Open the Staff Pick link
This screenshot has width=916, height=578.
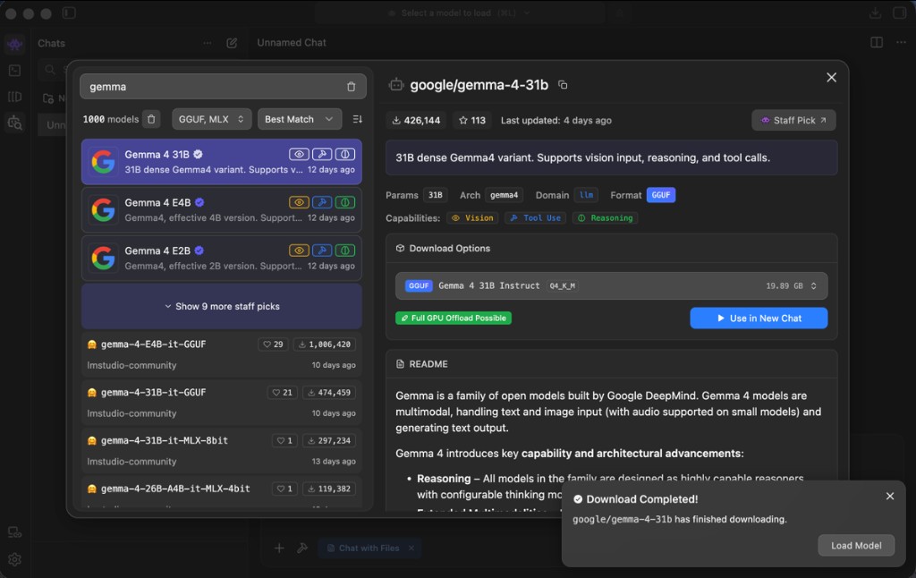[793, 121]
